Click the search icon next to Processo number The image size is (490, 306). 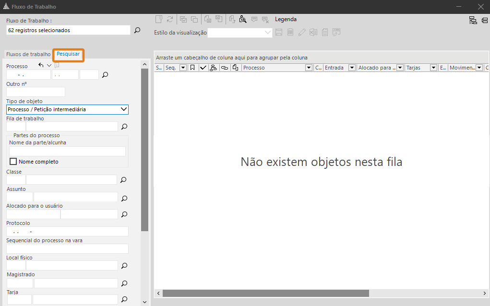click(x=106, y=75)
